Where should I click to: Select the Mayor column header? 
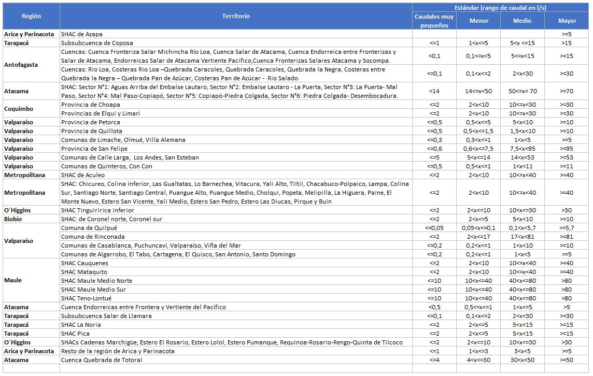point(567,21)
